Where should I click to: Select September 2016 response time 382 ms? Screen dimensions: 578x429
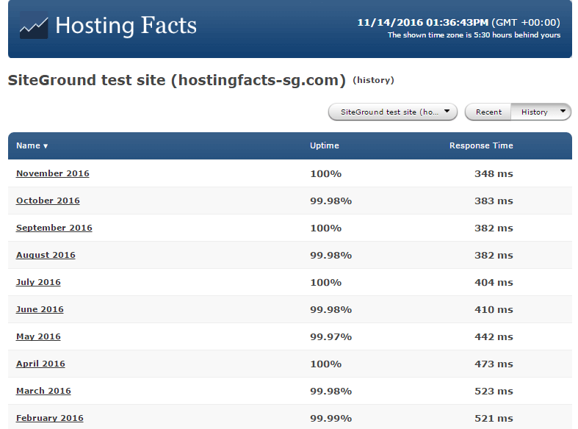pyautogui.click(x=494, y=228)
